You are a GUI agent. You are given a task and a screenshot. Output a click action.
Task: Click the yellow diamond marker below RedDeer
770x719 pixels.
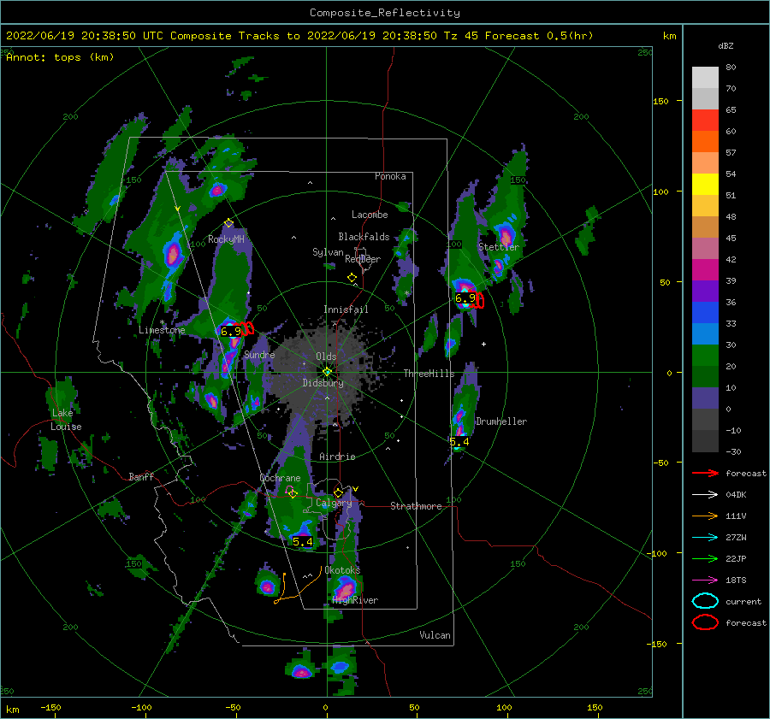tap(352, 278)
